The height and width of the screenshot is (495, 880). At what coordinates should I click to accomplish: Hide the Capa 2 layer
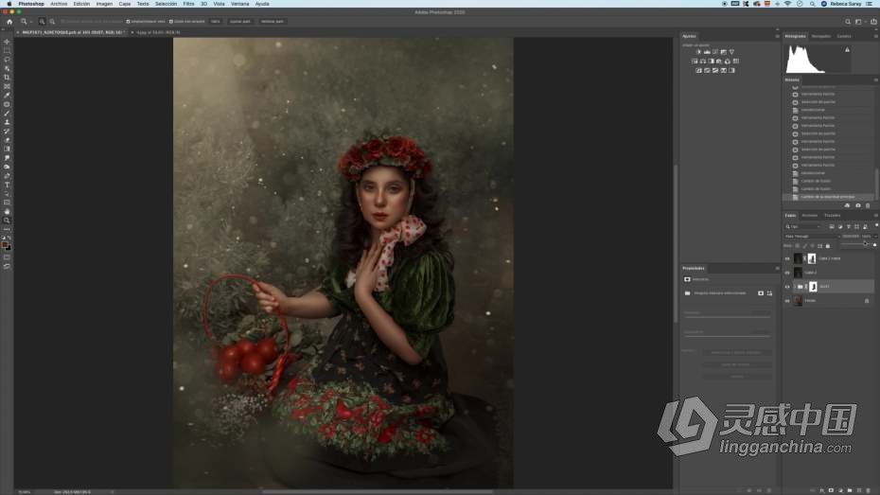click(787, 273)
